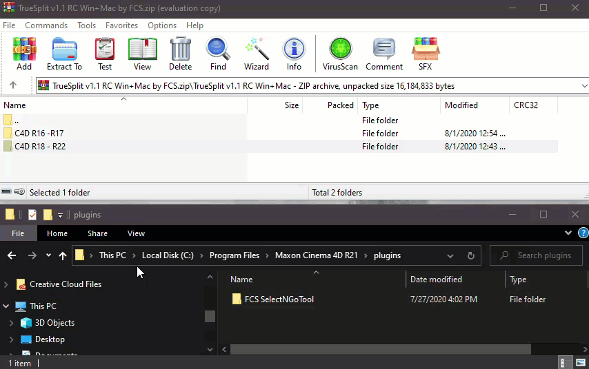
Task: Click the Find magnifier icon
Action: click(x=218, y=49)
